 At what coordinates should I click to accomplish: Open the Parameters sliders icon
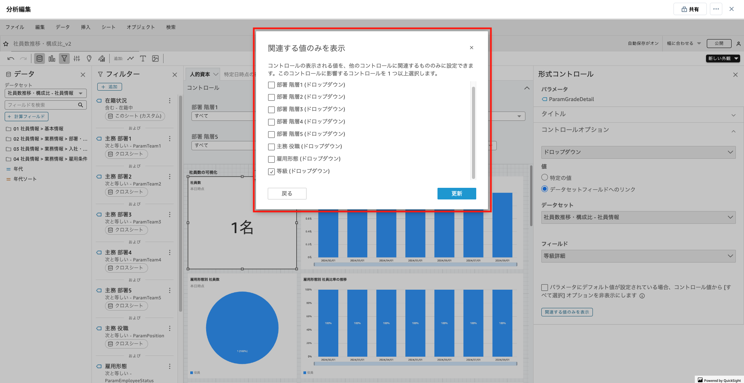(77, 58)
